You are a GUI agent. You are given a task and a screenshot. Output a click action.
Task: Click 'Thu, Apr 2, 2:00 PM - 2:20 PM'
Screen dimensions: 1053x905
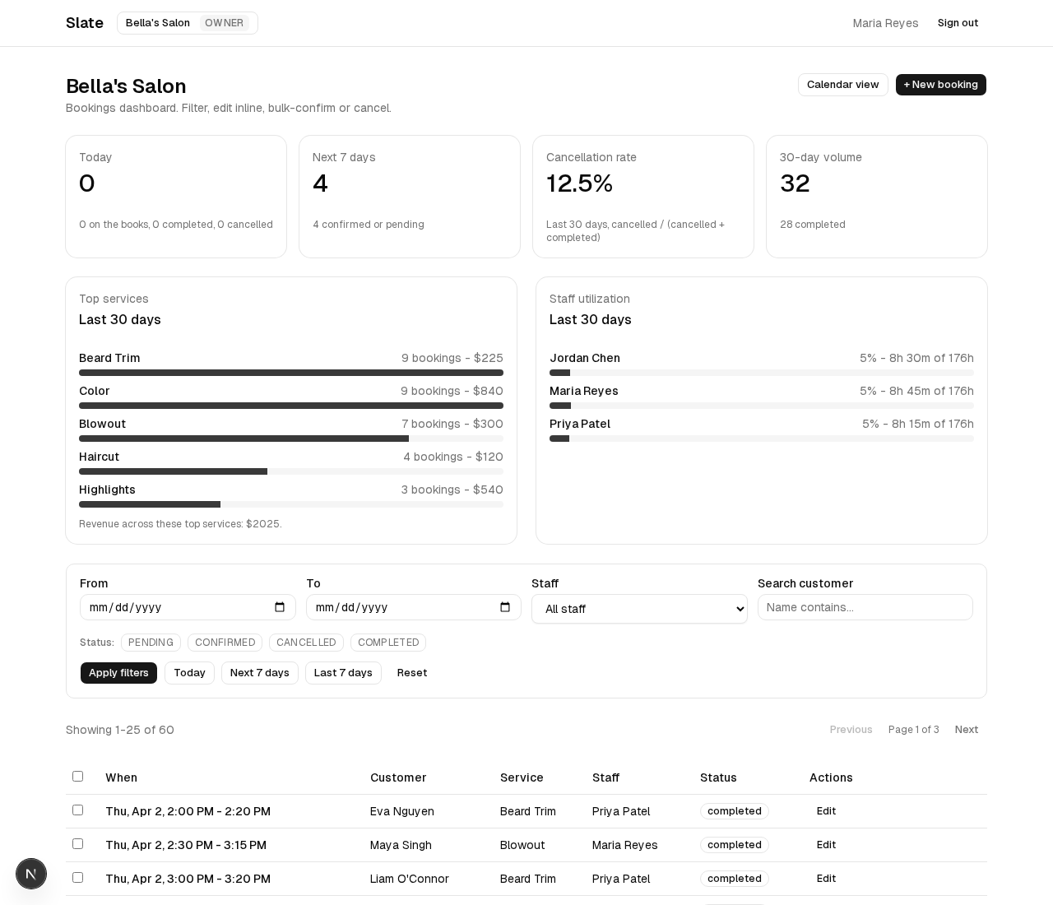188,811
